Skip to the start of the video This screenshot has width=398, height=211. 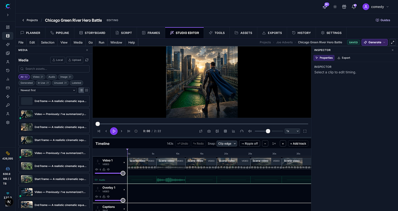click(99, 131)
